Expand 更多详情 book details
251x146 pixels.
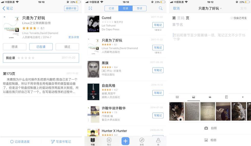74,37
